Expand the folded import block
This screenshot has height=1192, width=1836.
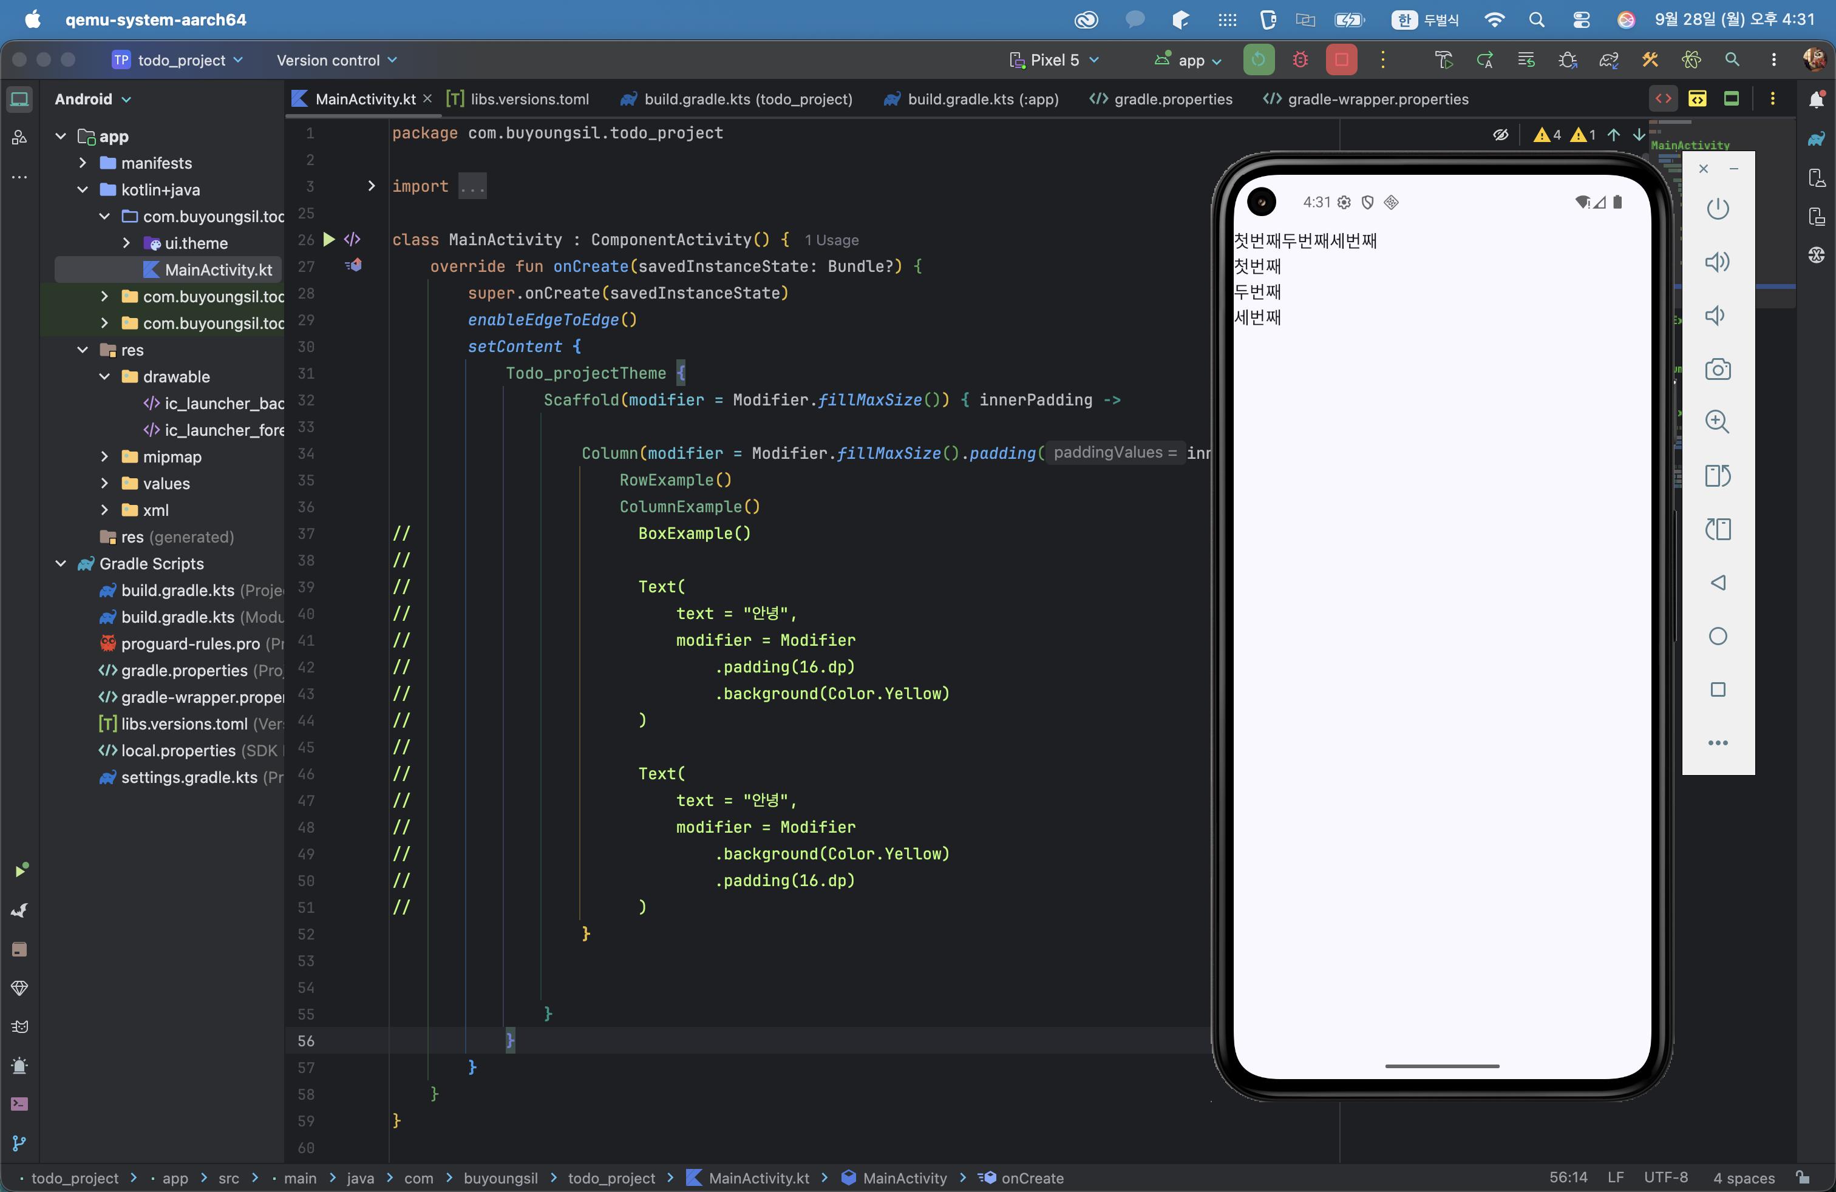point(371,186)
